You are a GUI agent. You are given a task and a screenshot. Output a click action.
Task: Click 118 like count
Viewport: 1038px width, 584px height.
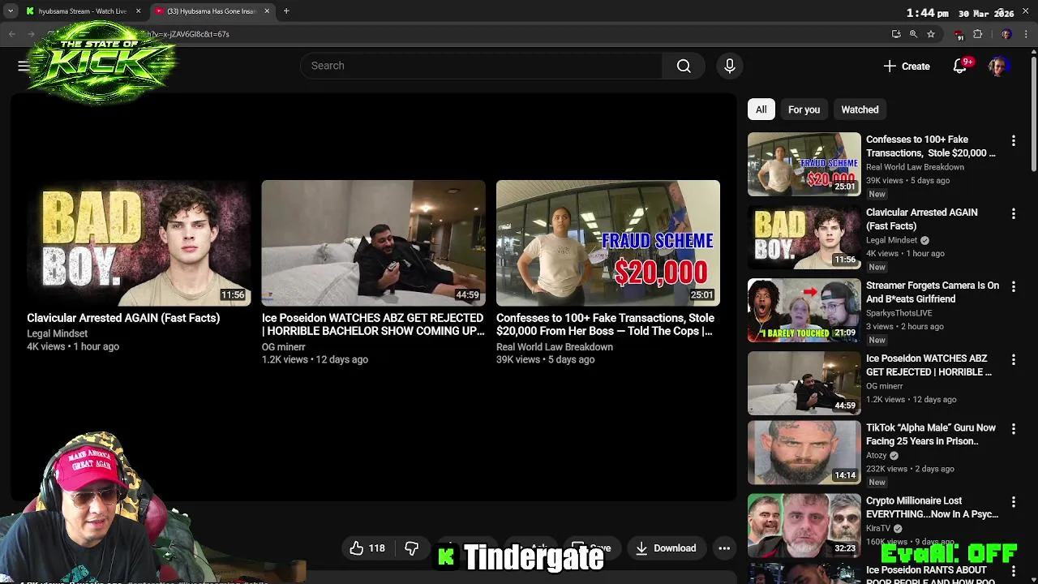[377, 548]
